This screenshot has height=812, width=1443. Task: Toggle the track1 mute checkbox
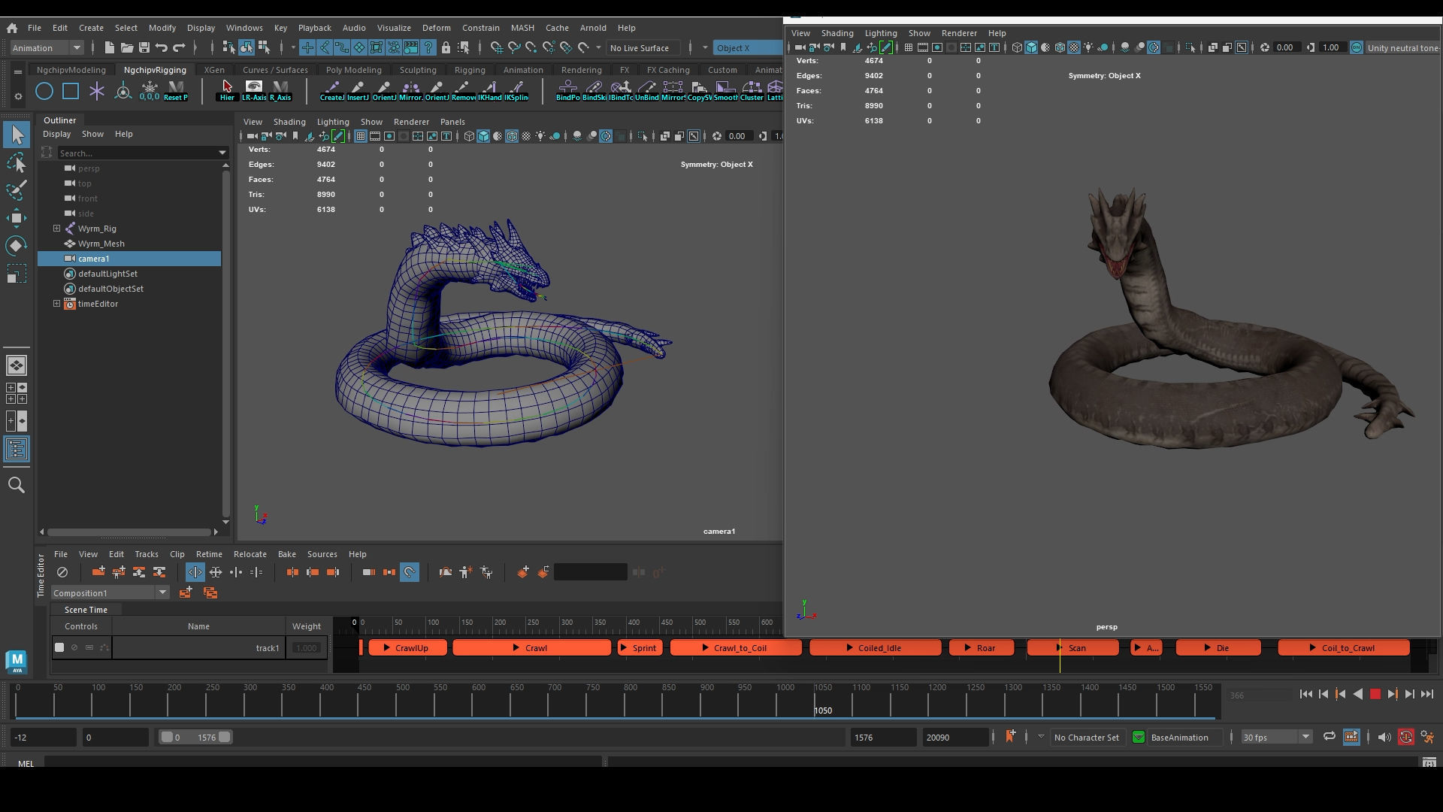[x=59, y=647]
